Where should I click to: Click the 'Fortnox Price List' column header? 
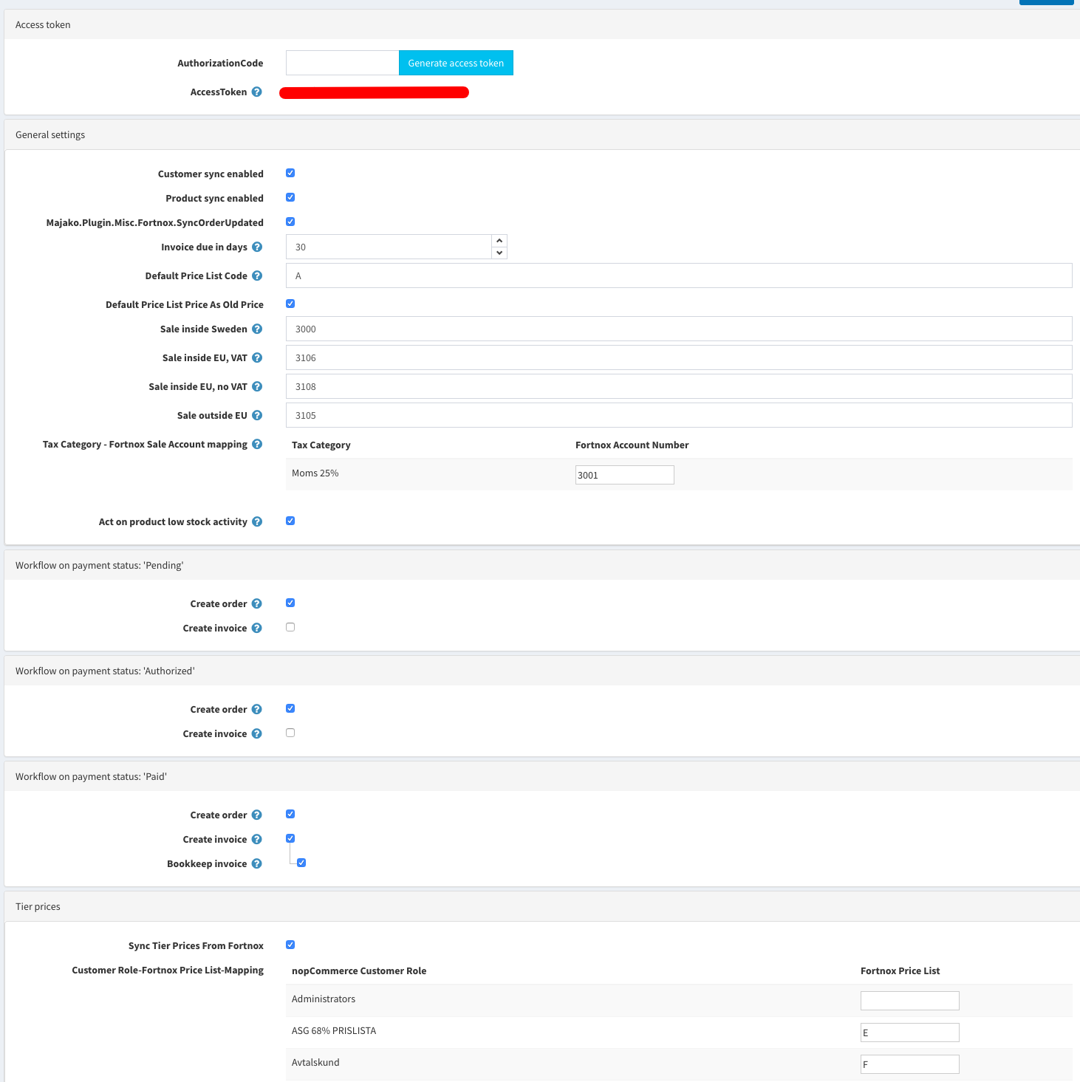click(900, 970)
